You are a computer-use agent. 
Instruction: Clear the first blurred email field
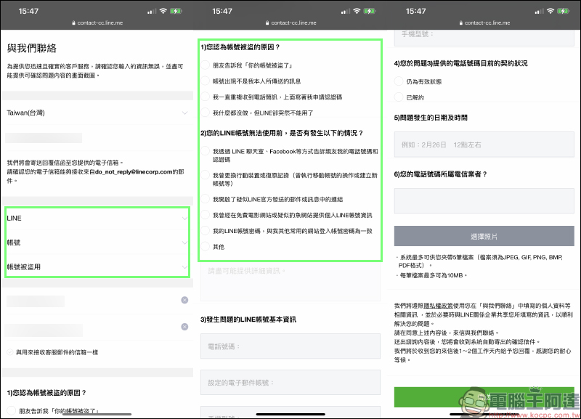[x=184, y=300]
